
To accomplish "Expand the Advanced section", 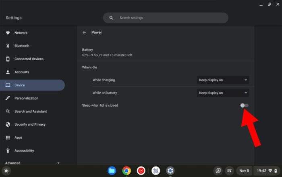I will click(32, 163).
